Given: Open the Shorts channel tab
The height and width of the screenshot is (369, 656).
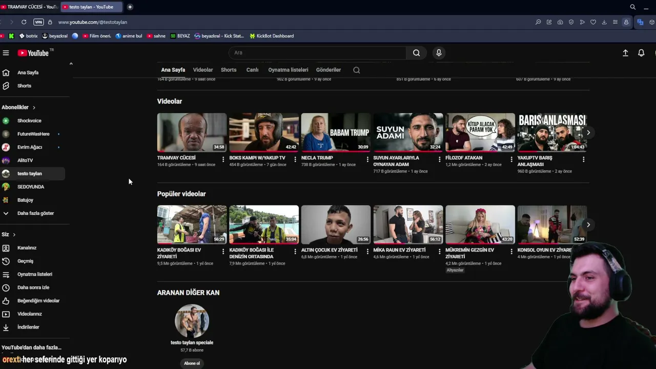Looking at the screenshot, I should tap(229, 70).
